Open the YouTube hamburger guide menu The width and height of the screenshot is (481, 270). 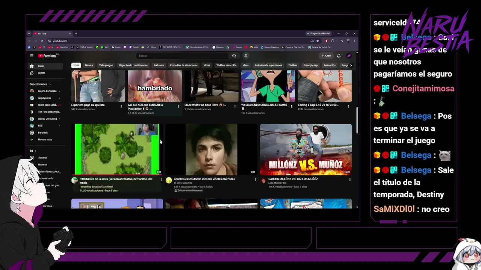(x=32, y=56)
